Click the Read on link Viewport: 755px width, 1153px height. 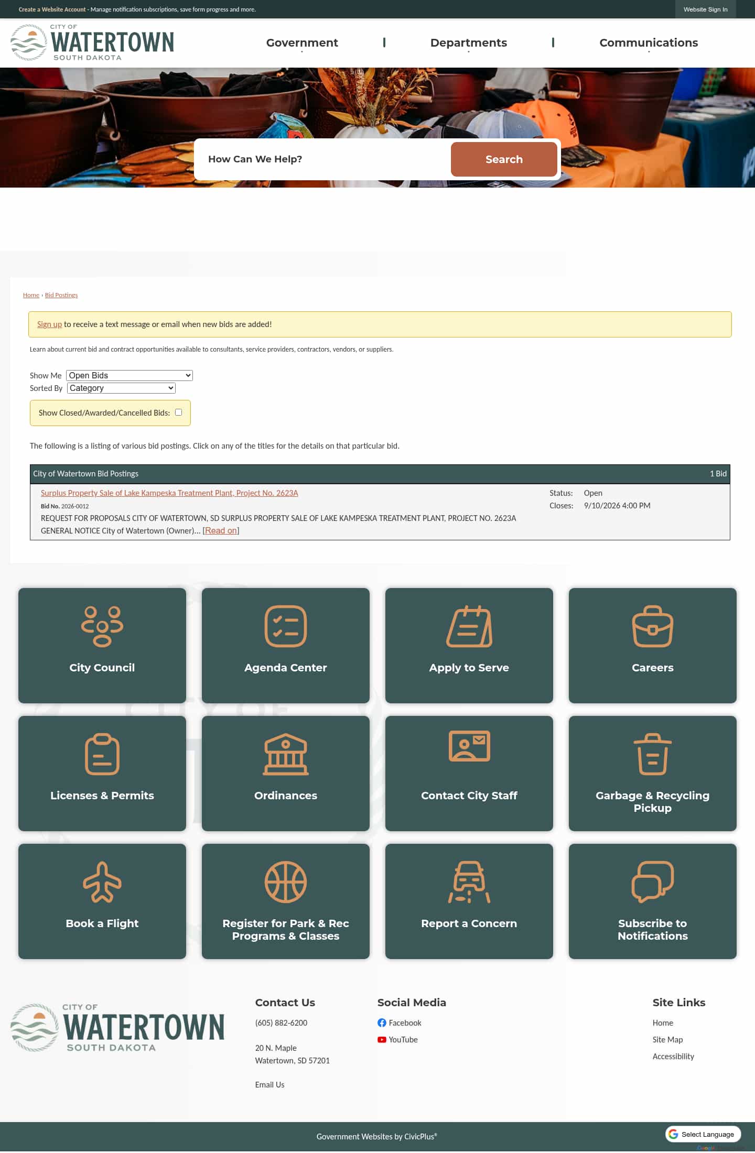point(221,530)
